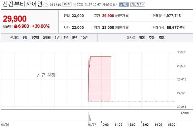
Task: Click the red up-arrow price change icon
Action: coord(16,26)
